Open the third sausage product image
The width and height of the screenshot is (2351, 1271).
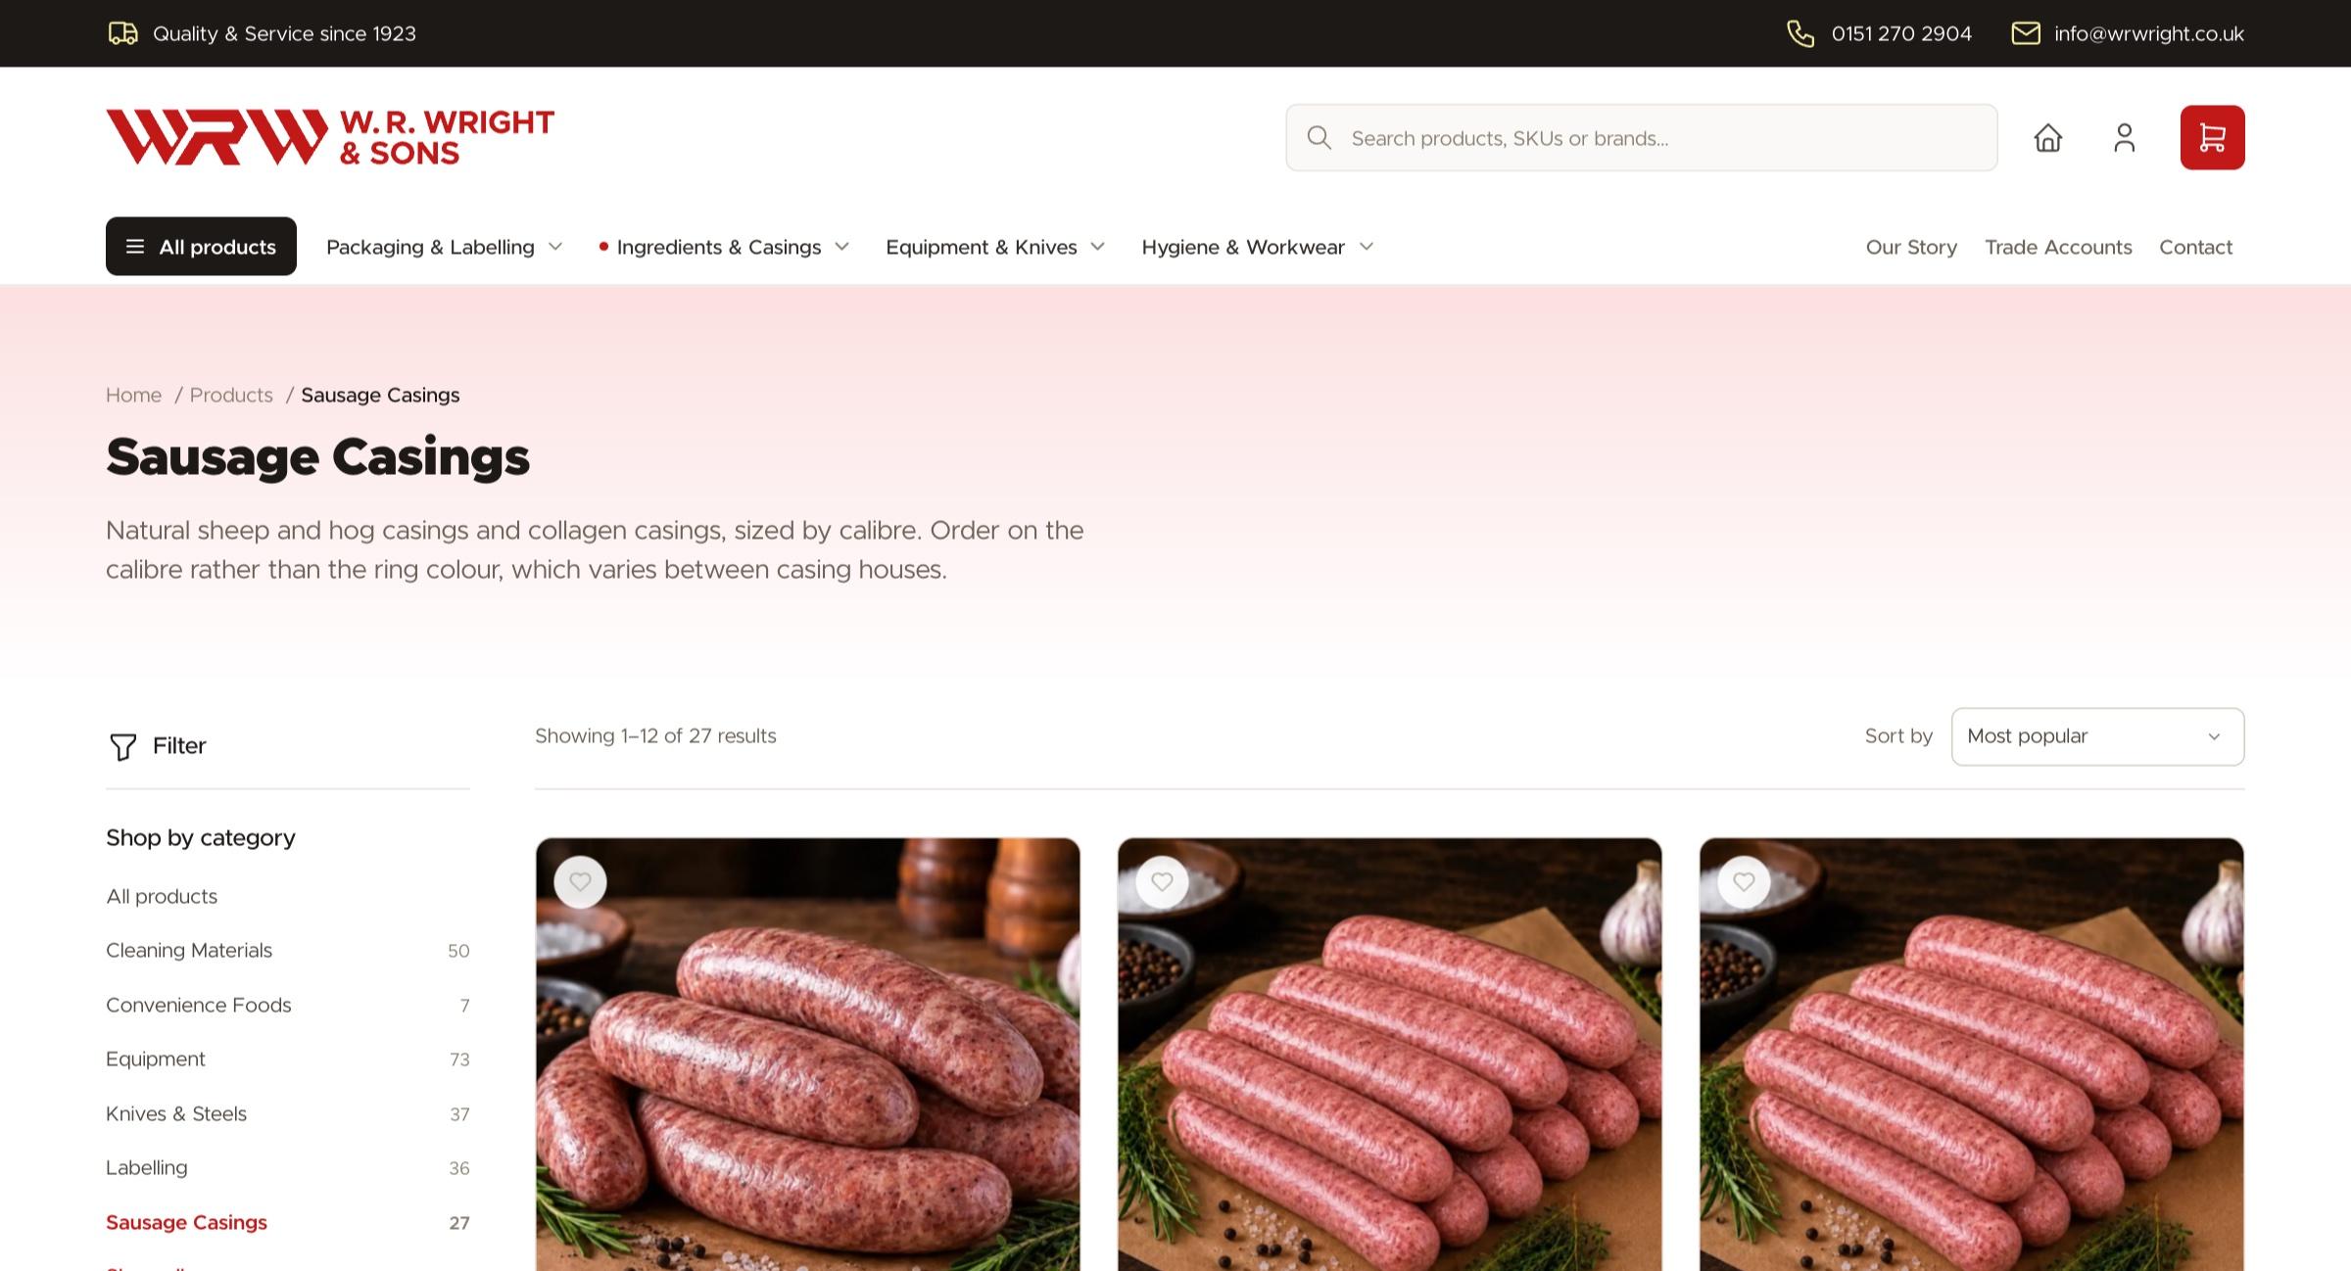click(1972, 1055)
